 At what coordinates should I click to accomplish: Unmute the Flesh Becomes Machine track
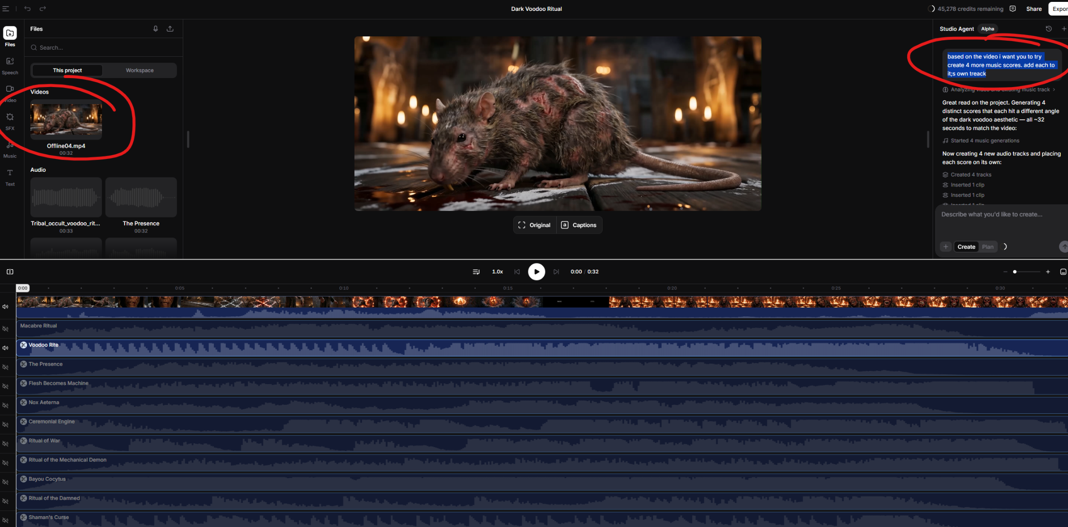(6, 386)
